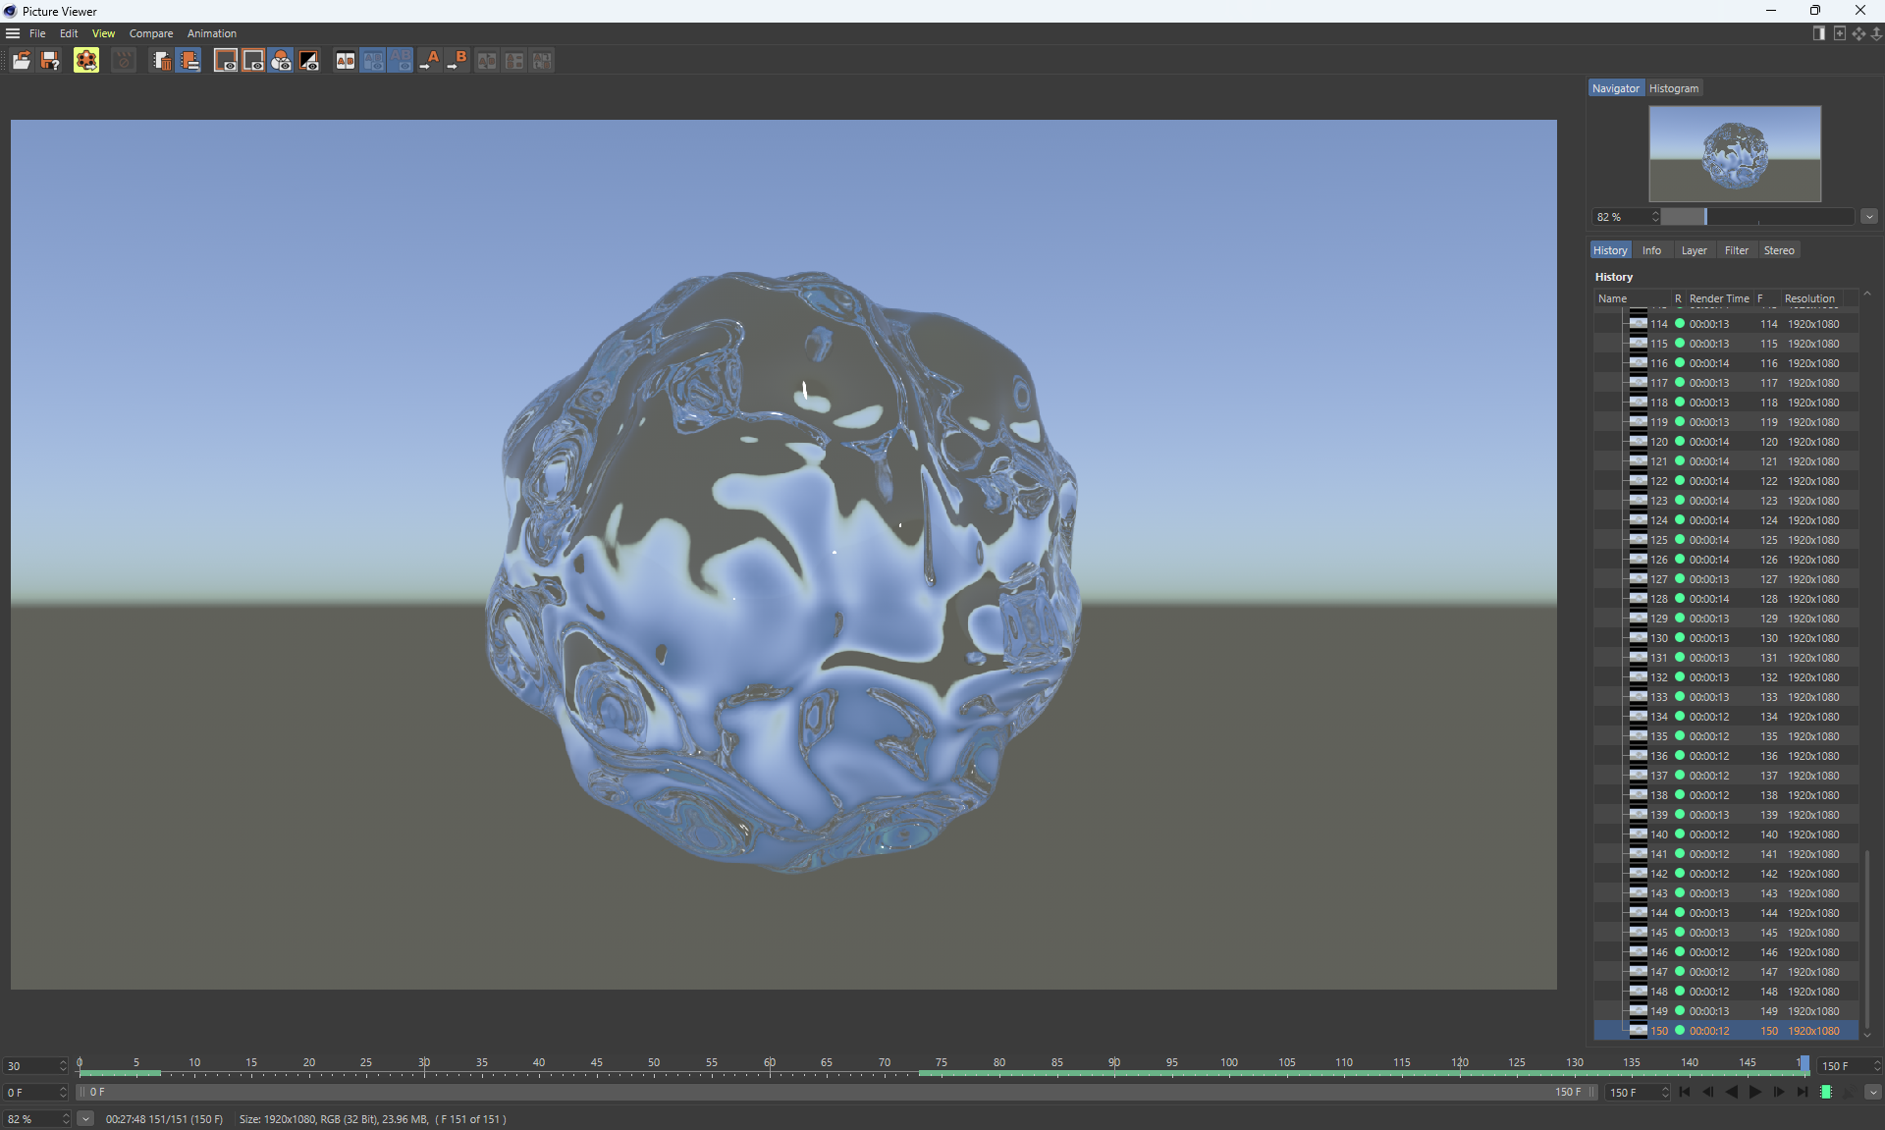Toggle the black-and-white display icon
The image size is (1885, 1130).
point(309,61)
